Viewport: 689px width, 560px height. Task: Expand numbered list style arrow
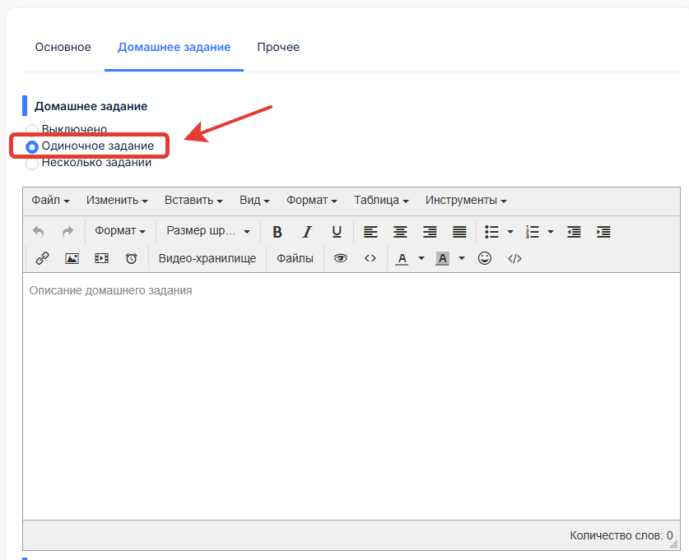551,231
